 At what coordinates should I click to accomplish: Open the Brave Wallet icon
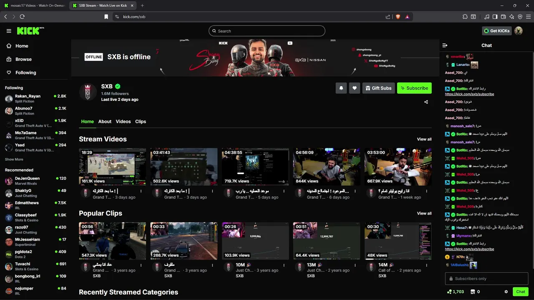click(x=503, y=17)
